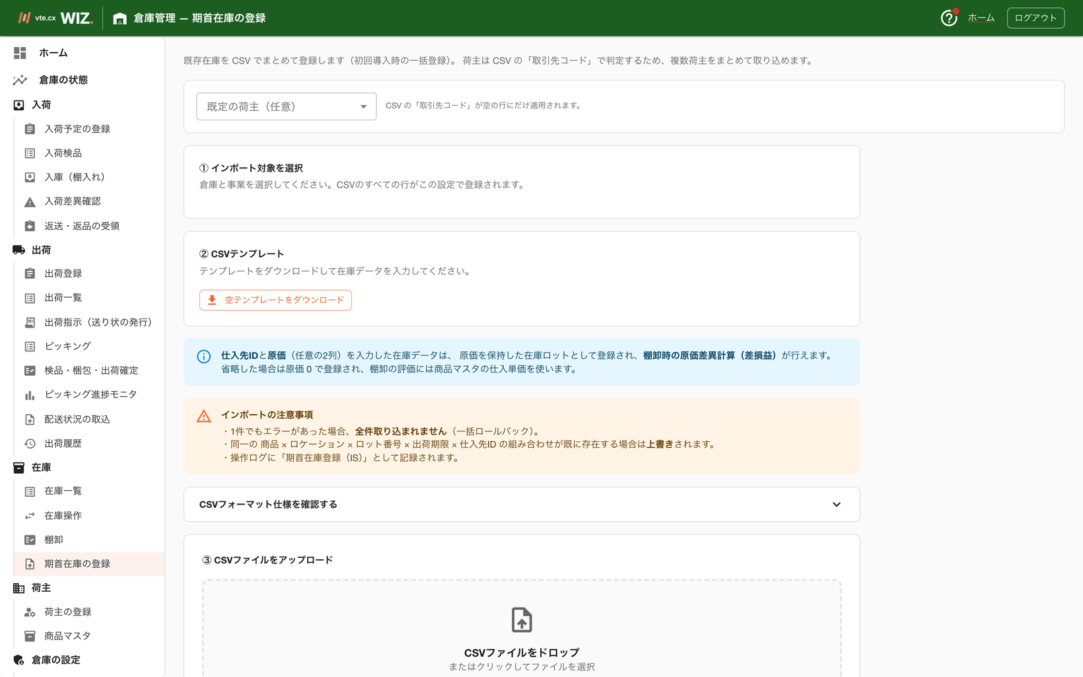Select 在庫一覧 from the sidebar

click(x=89, y=491)
